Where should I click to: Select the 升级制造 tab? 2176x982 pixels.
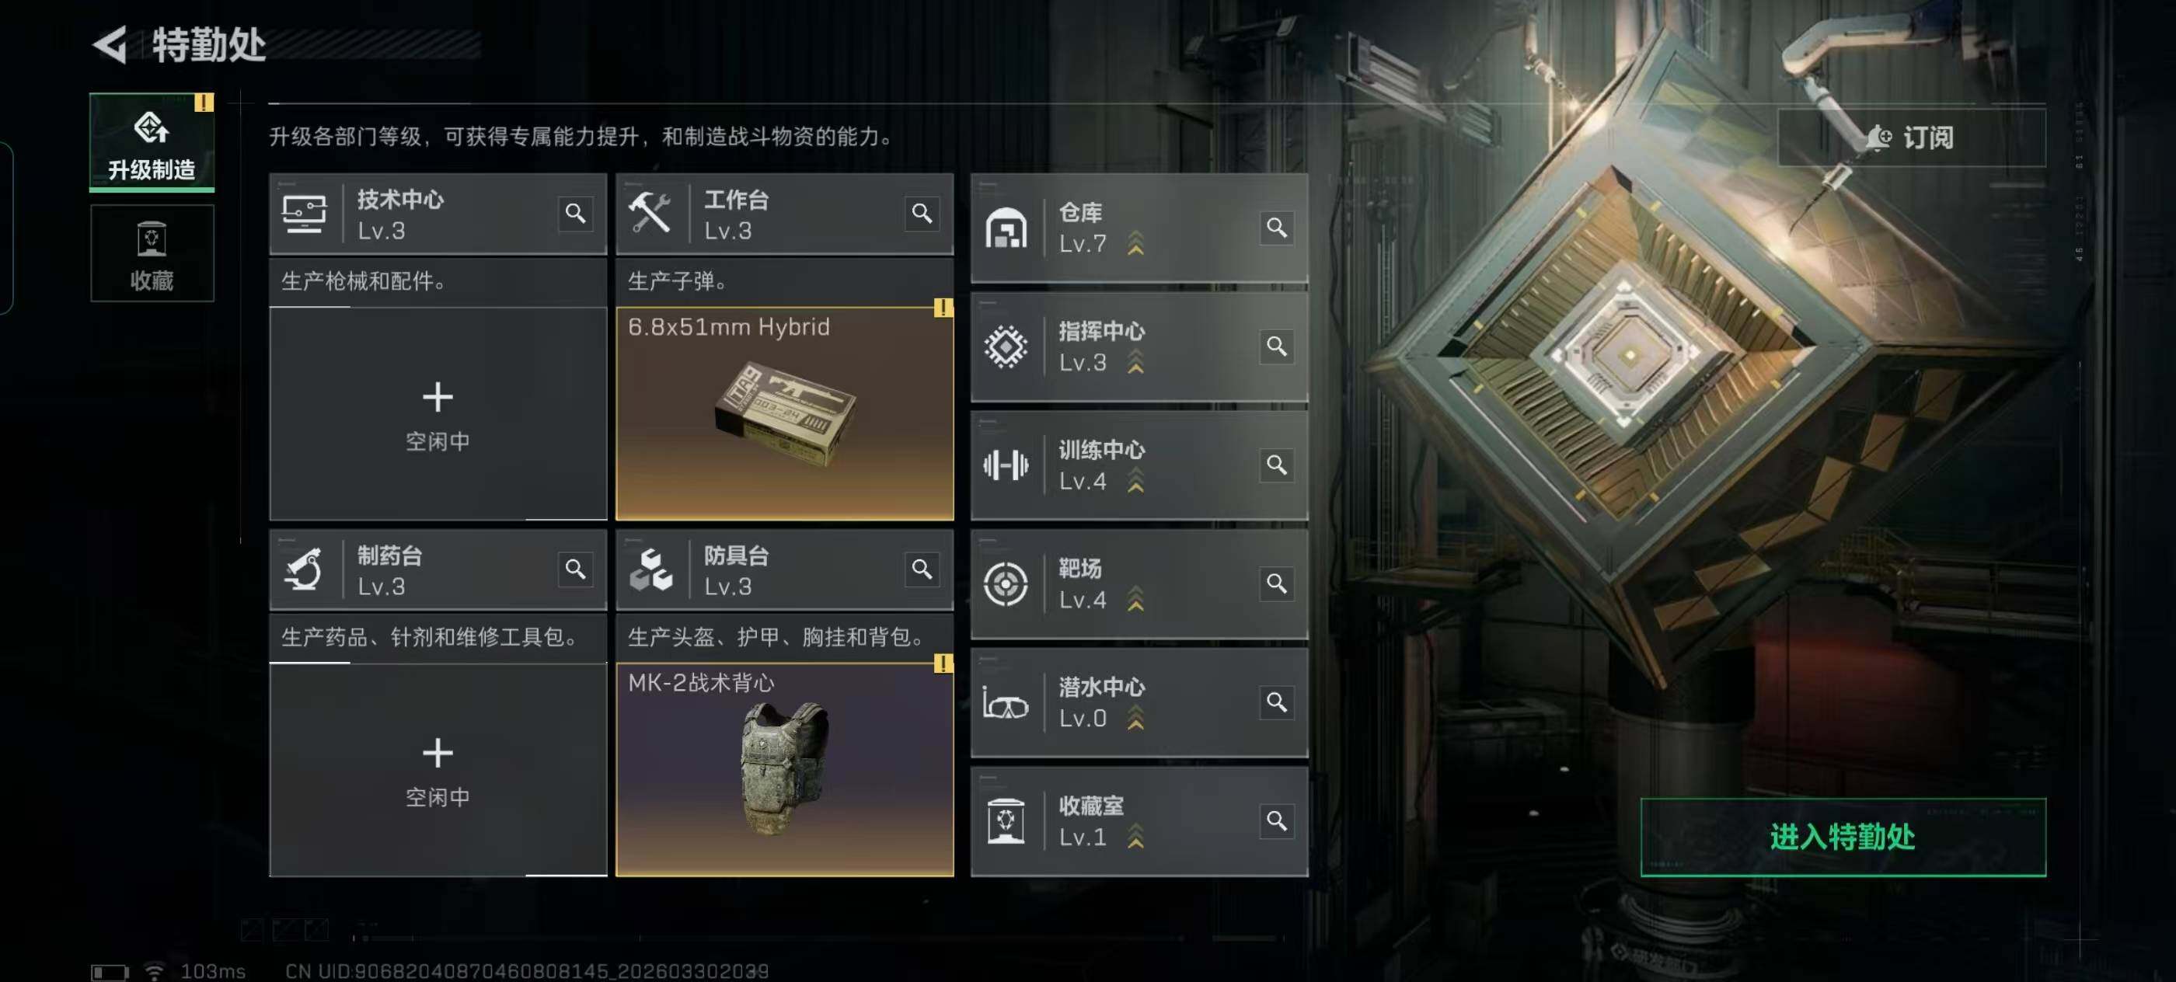pos(152,142)
